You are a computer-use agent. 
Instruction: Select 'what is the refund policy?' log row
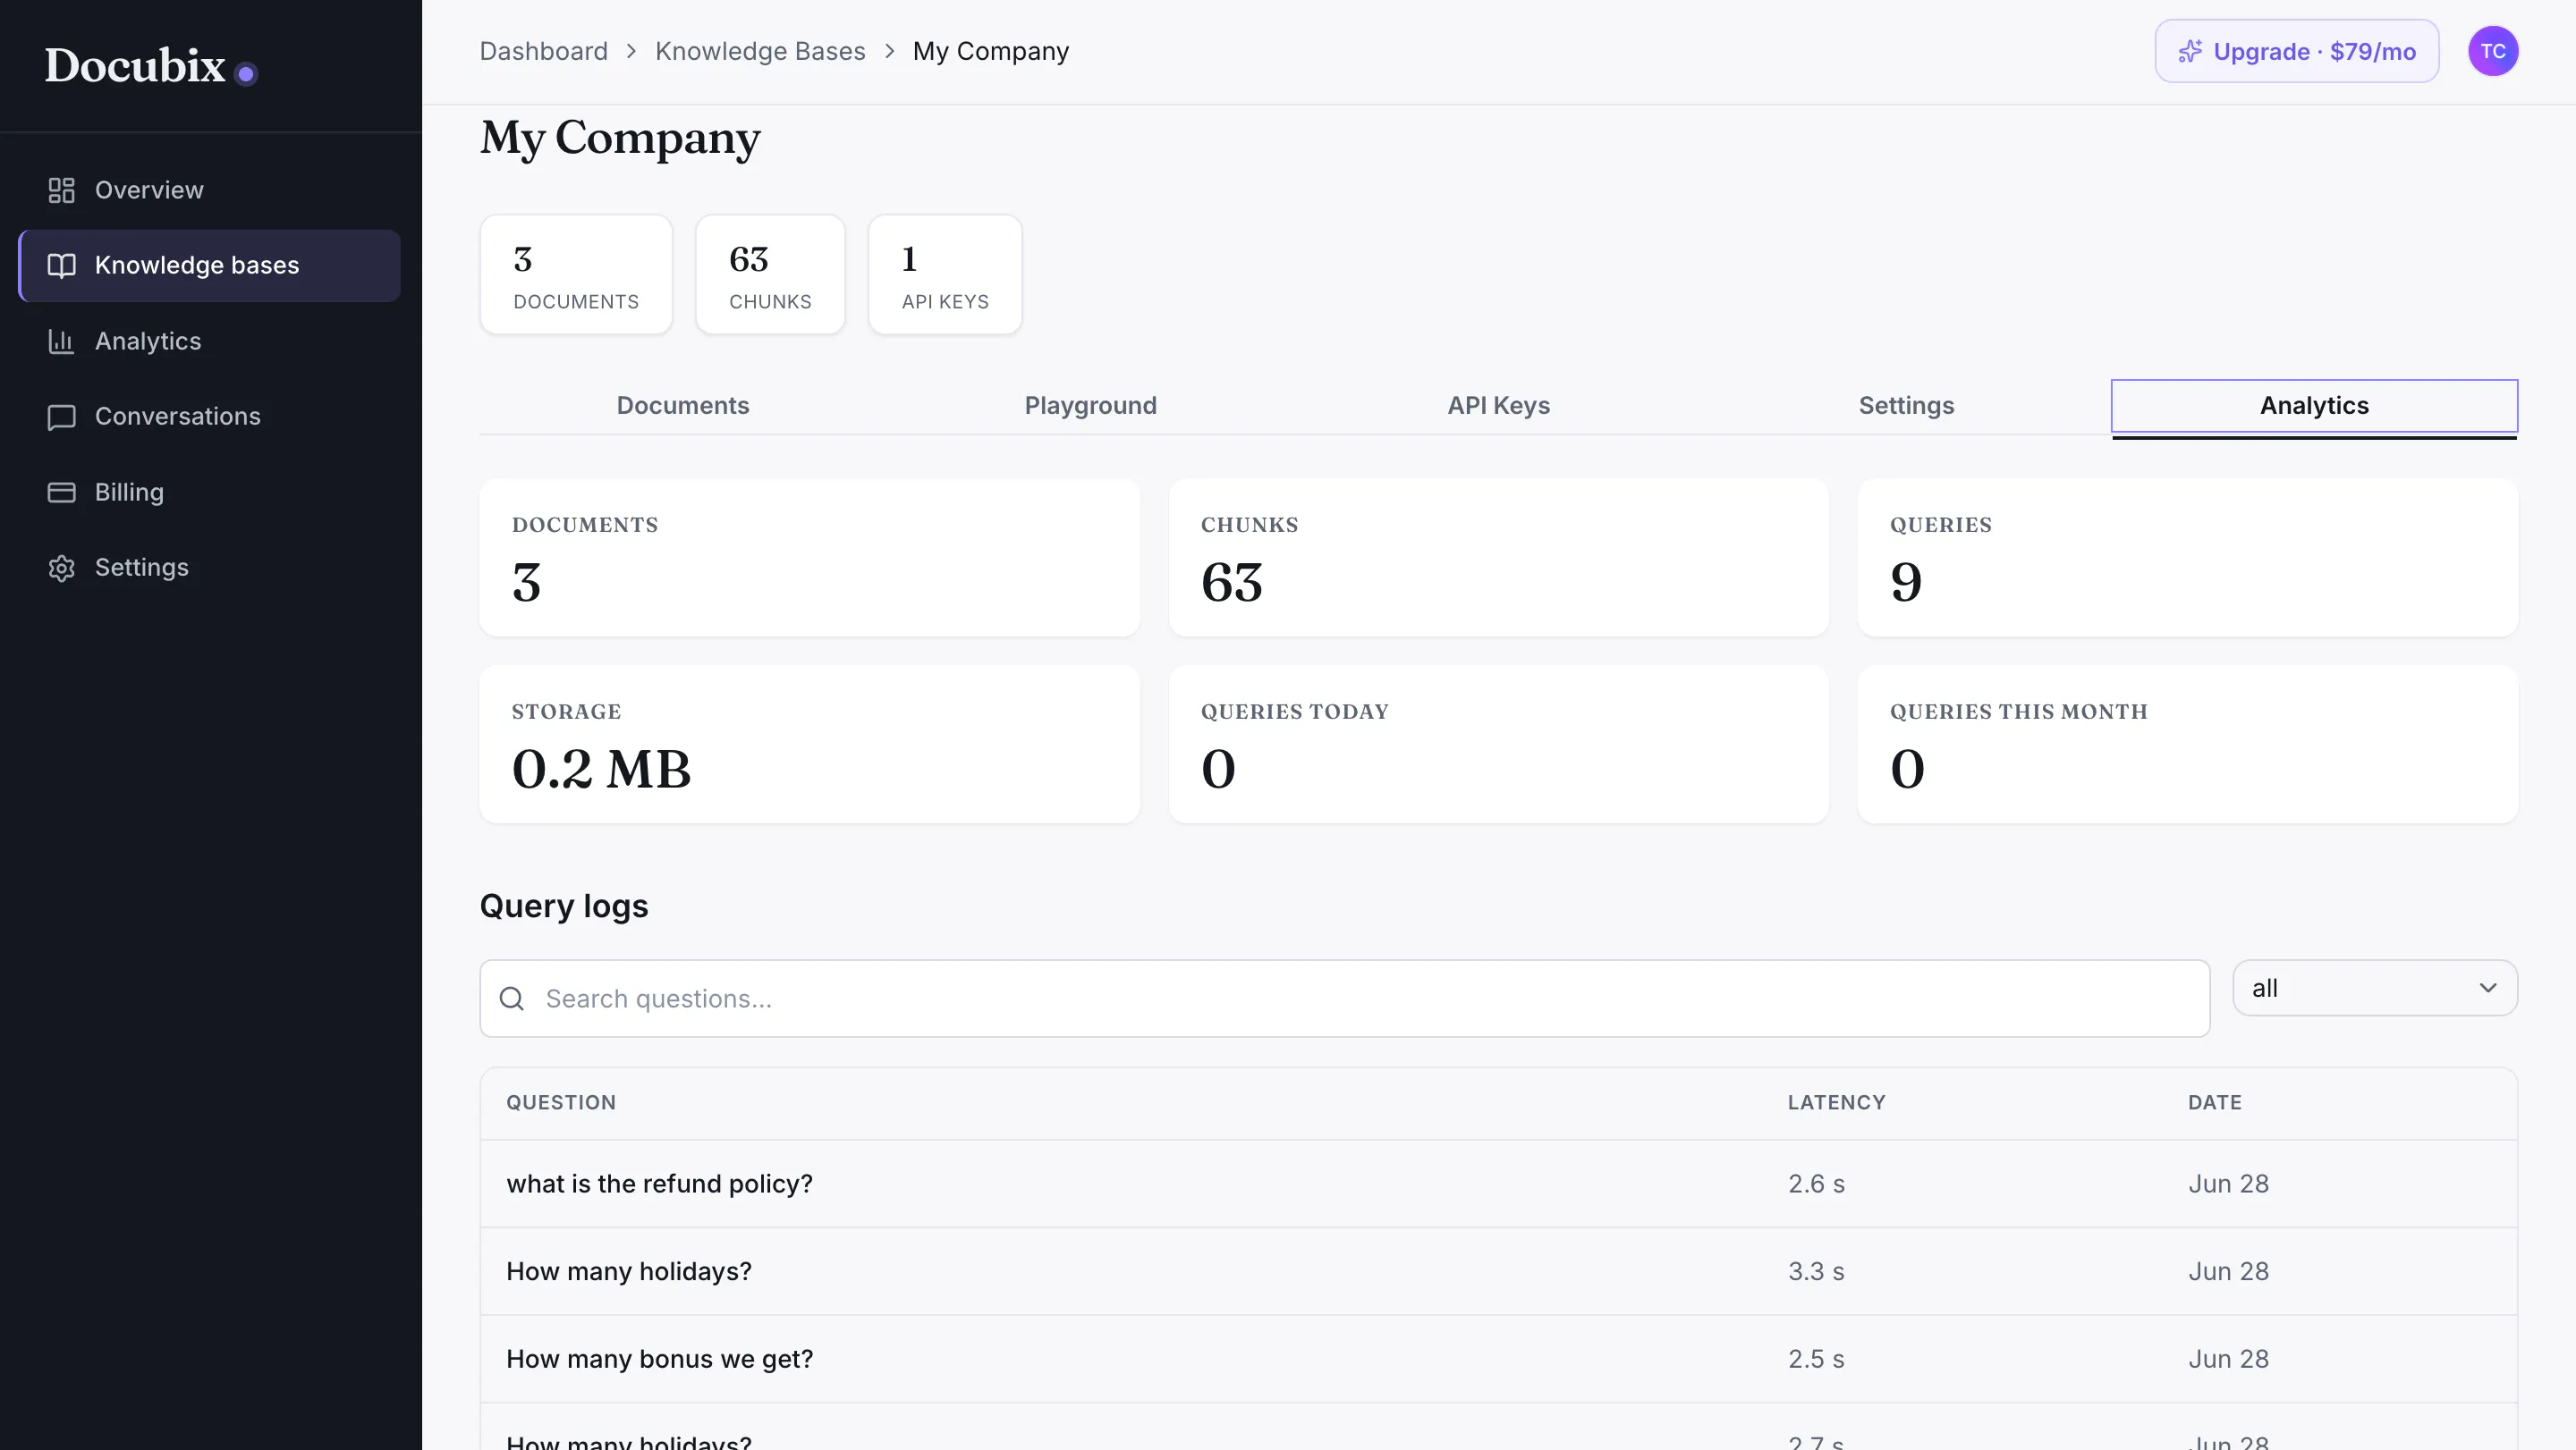click(x=1498, y=1184)
